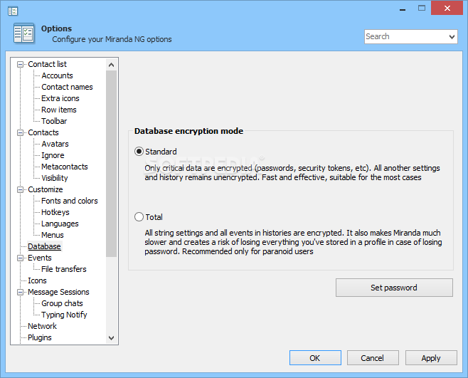The image size is (468, 378).
Task: Select Menus in the tree
Action: 53,235
